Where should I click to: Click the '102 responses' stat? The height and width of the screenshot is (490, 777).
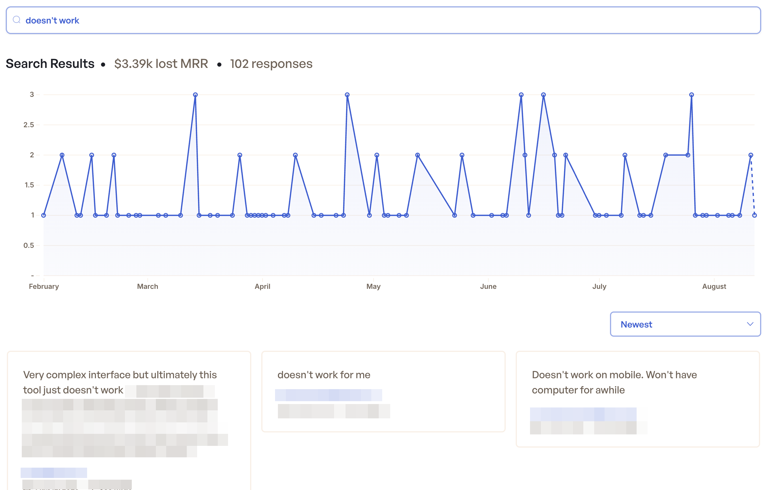[x=271, y=64]
